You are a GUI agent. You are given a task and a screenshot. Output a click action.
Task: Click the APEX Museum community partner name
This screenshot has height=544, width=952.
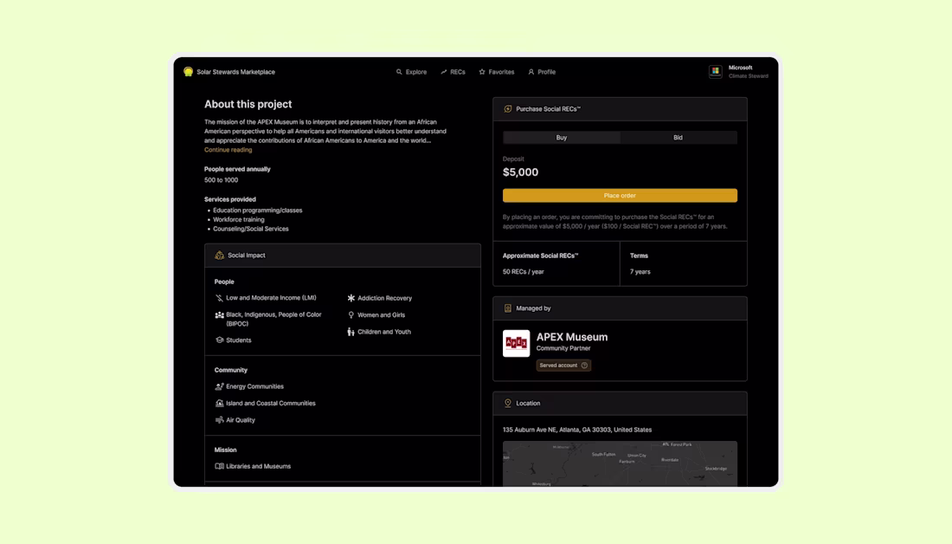574,338
